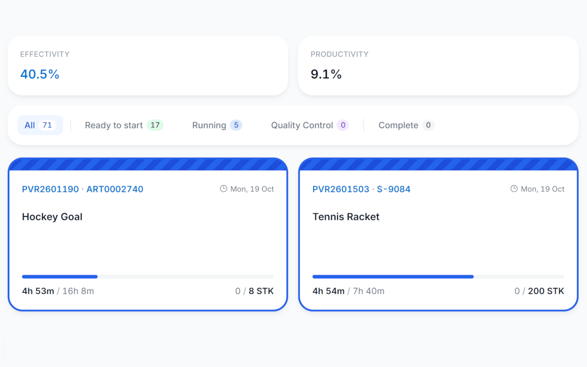The image size is (587, 367).
Task: Switch to the Complete tab
Action: pyautogui.click(x=406, y=125)
